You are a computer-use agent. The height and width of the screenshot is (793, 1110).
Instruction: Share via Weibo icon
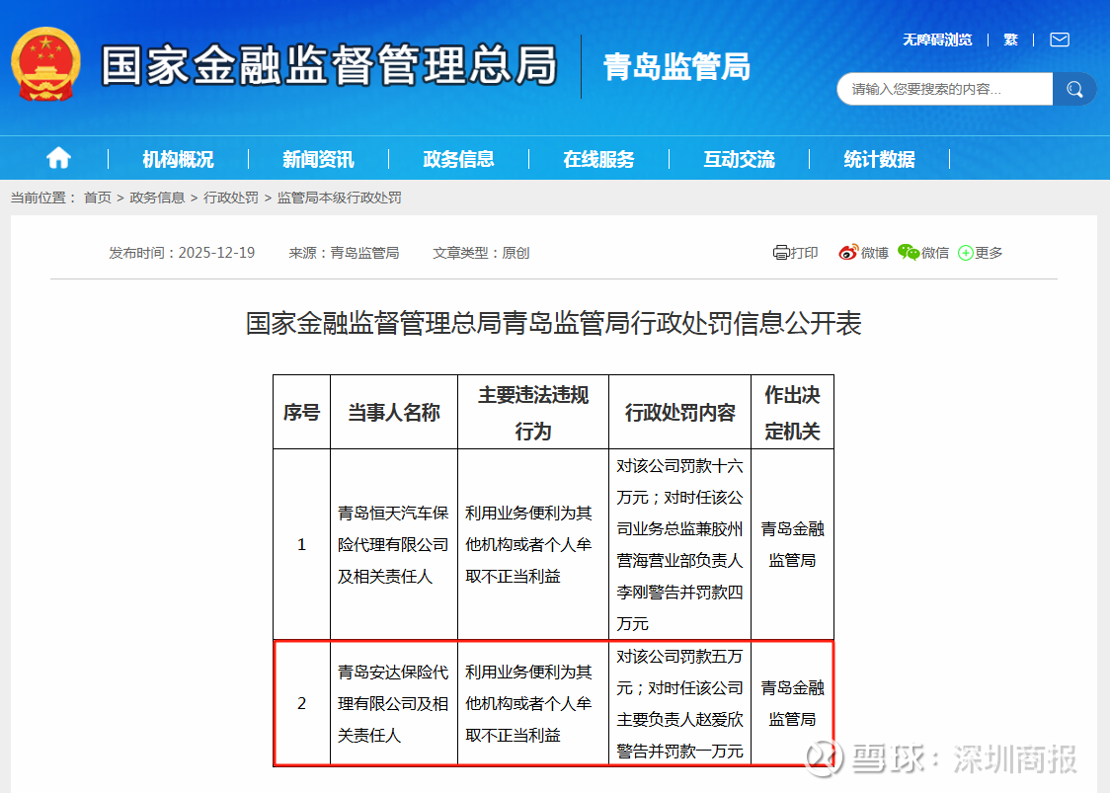point(847,252)
